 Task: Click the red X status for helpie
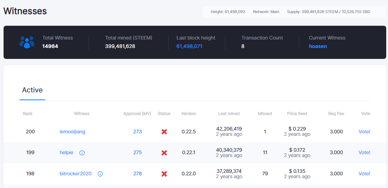click(x=164, y=153)
